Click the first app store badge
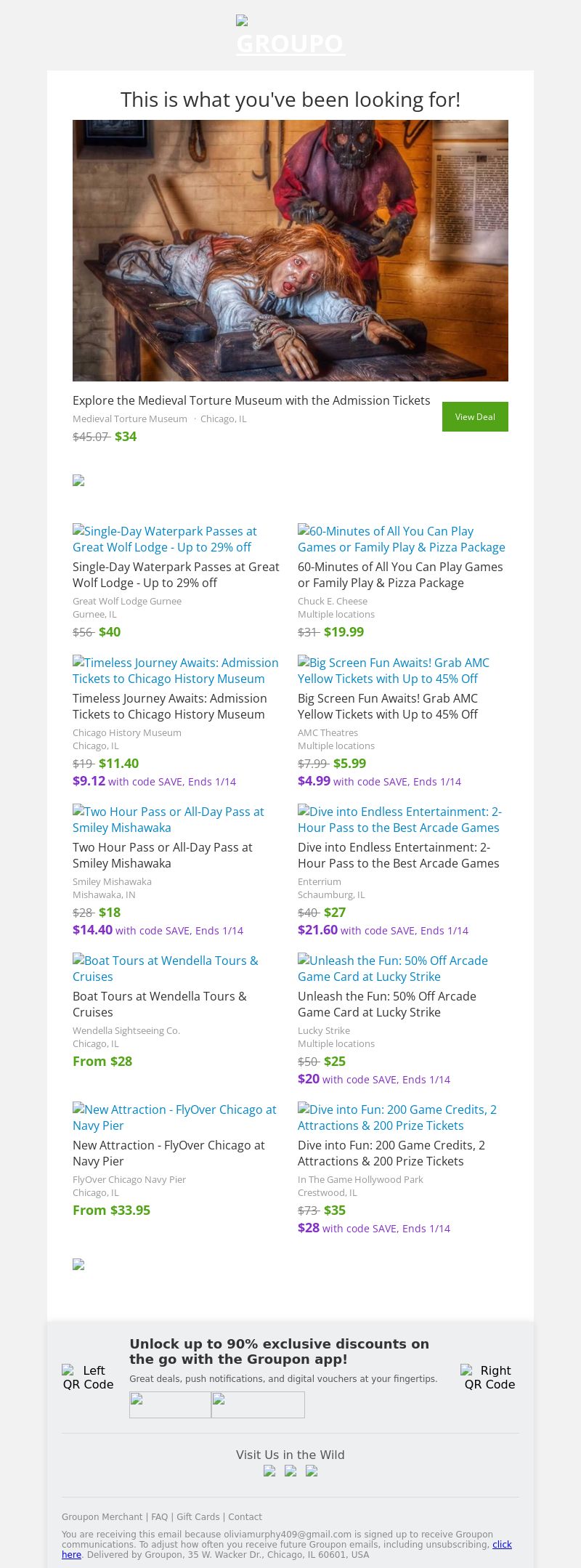Viewport: 581px width, 1568px height. click(x=170, y=1405)
